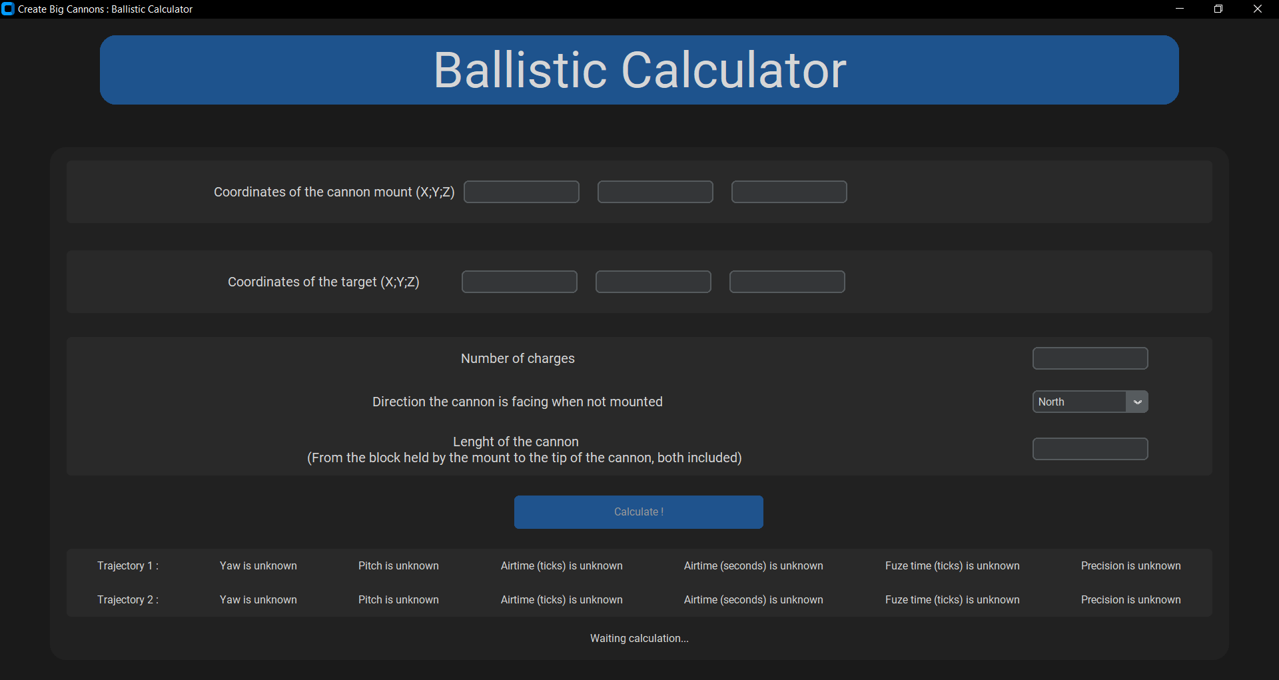Viewport: 1279px width, 680px height.
Task: Select North in the direction combo box
Action: (x=1079, y=402)
